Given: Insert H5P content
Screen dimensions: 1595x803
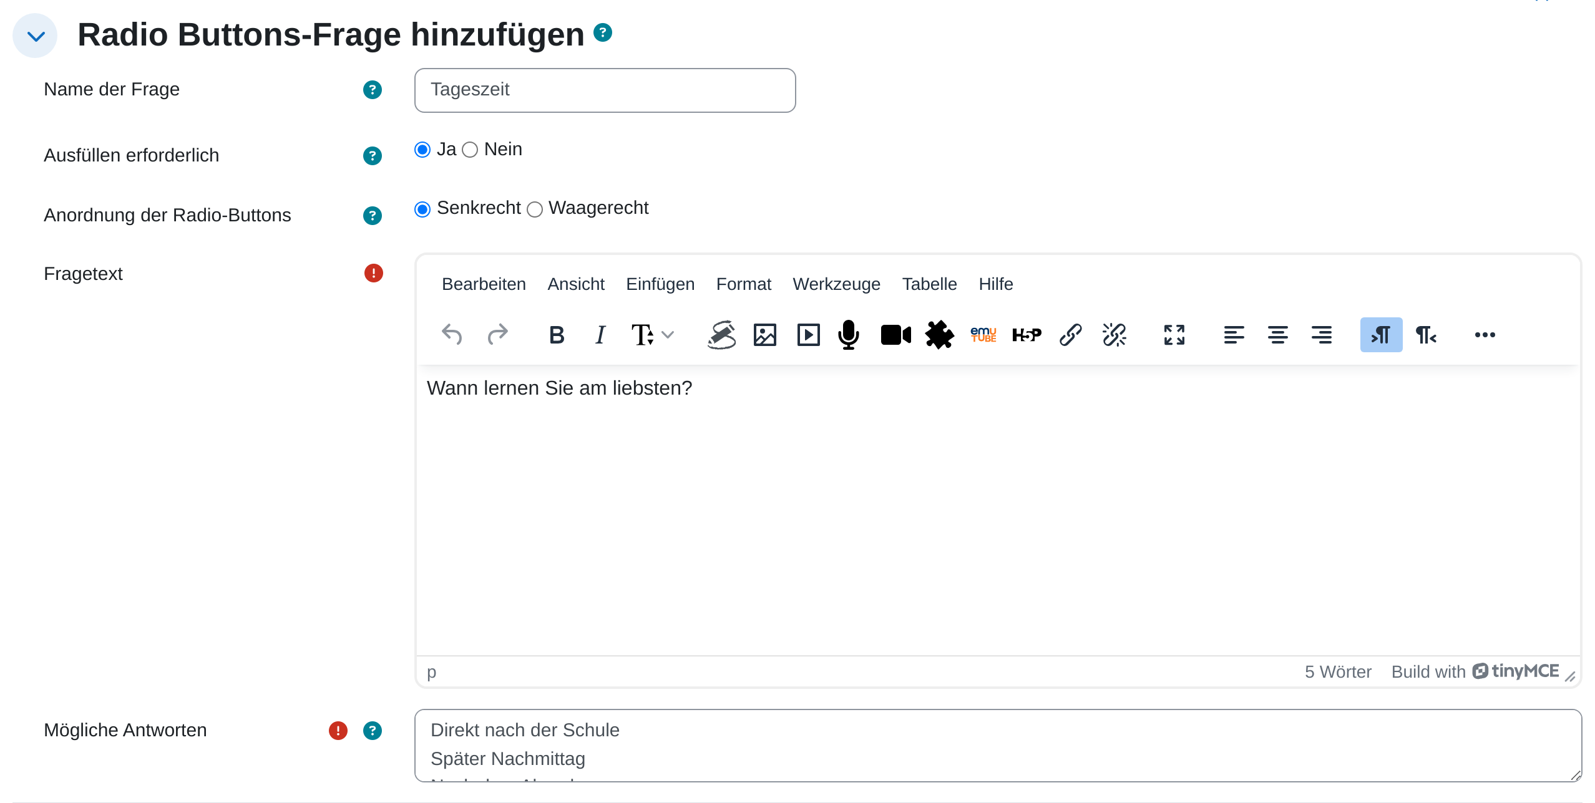Looking at the screenshot, I should [1027, 335].
